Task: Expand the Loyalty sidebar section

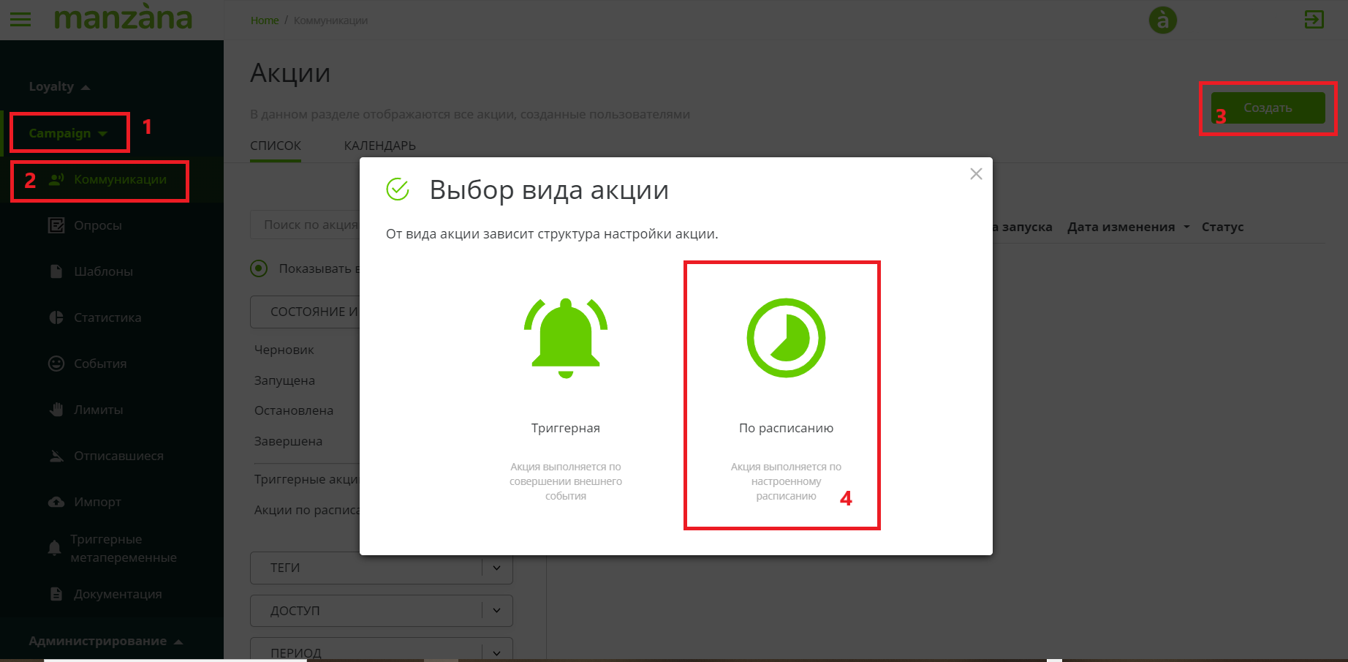Action: pos(58,86)
